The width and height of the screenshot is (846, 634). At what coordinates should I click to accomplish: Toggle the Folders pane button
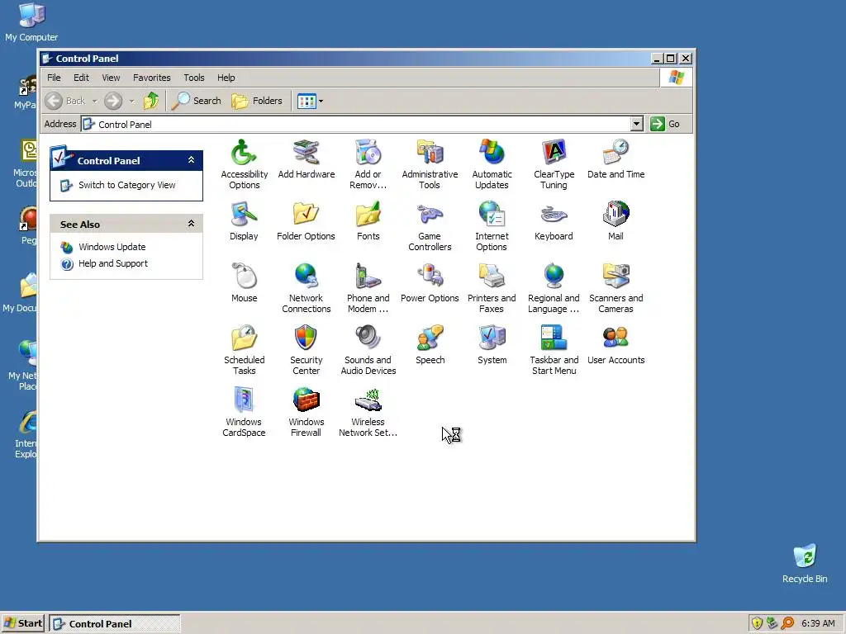click(257, 101)
